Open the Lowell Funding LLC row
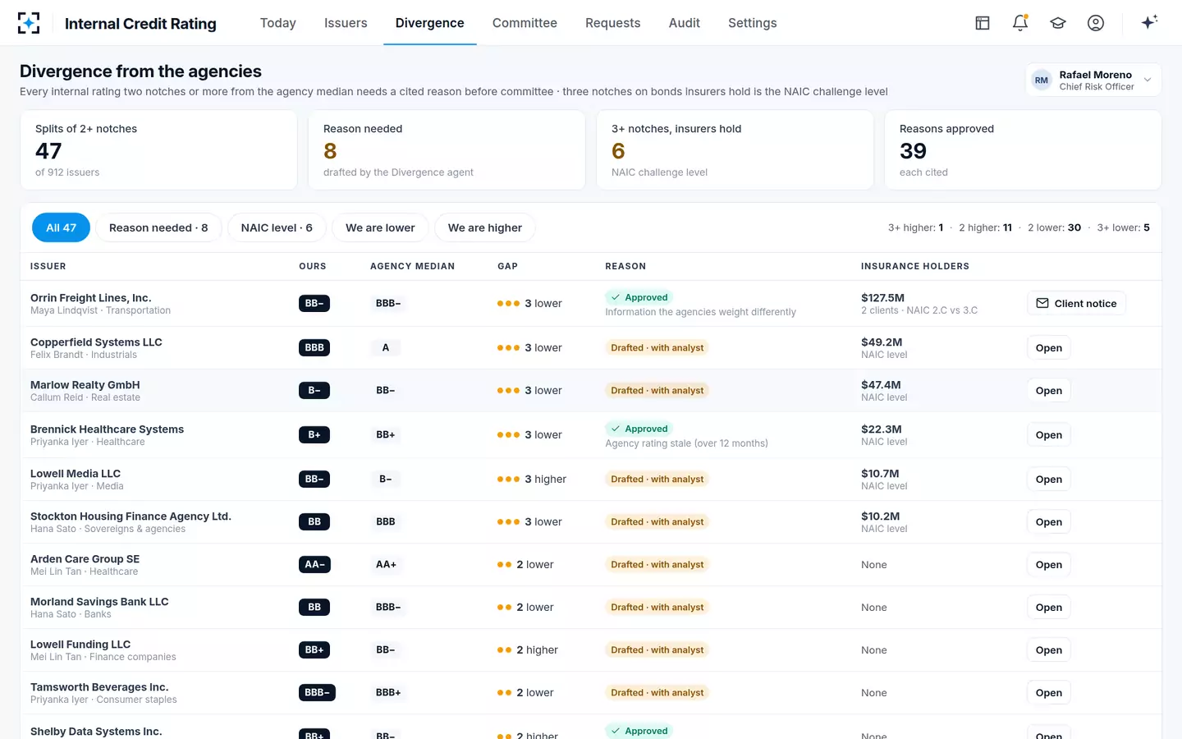The height and width of the screenshot is (739, 1182). [1049, 649]
